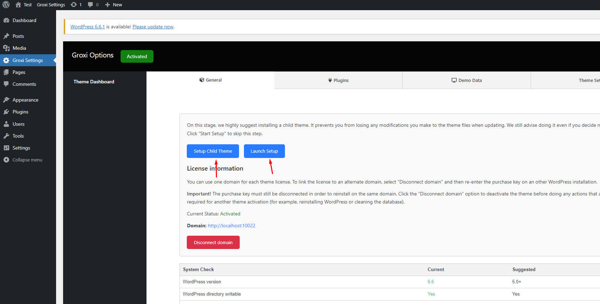This screenshot has width=600, height=304.
Task: Click the Please update now link
Action: (x=153, y=27)
